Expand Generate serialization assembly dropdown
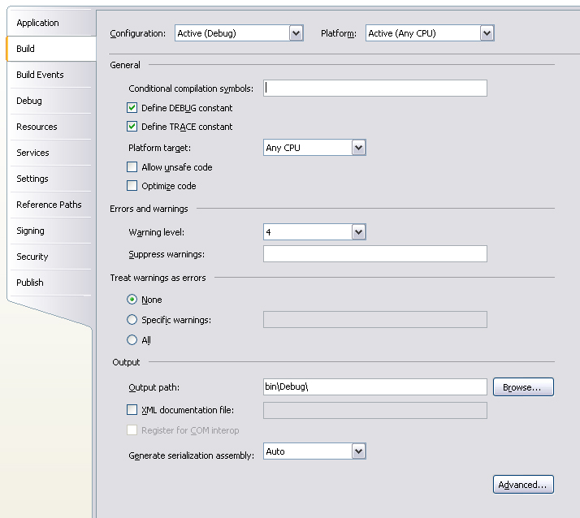Image resolution: width=580 pixels, height=518 pixels. coord(358,451)
